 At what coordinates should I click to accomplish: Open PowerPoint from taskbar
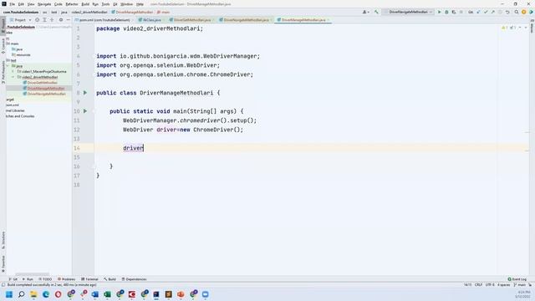pyautogui.click(x=181, y=294)
